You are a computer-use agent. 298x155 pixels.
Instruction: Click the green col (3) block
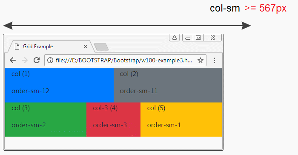pyautogui.click(x=46, y=120)
